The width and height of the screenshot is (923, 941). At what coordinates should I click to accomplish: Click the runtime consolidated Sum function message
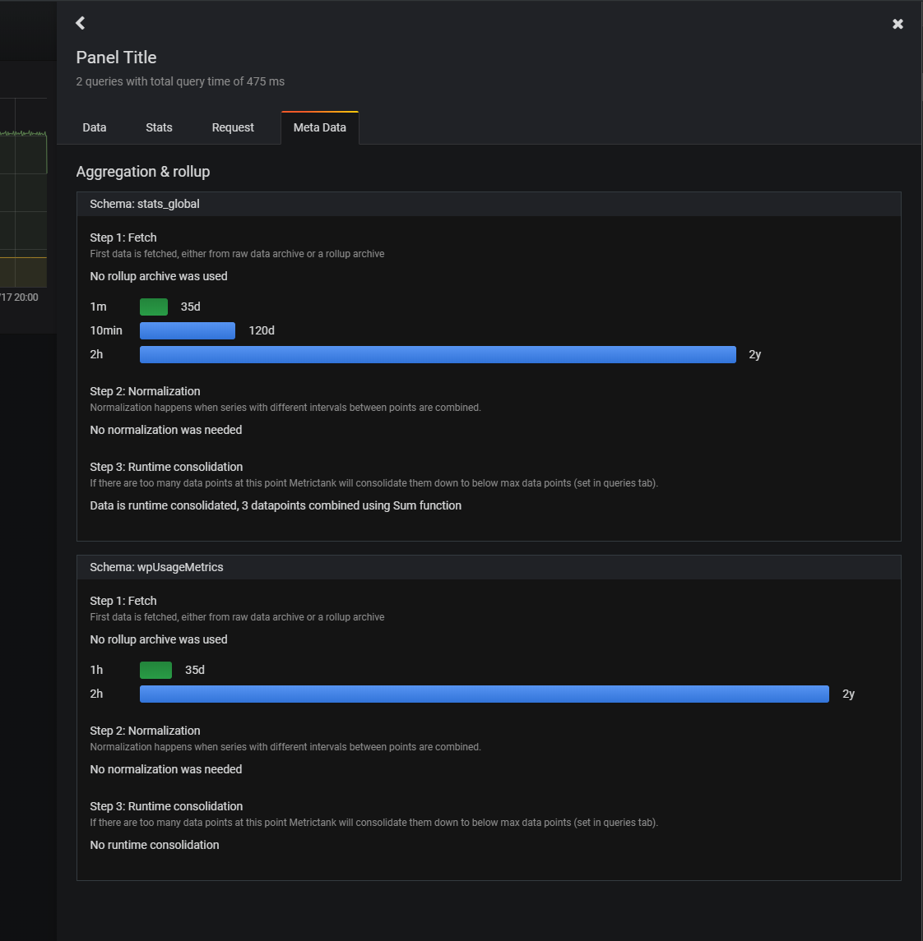pos(276,505)
